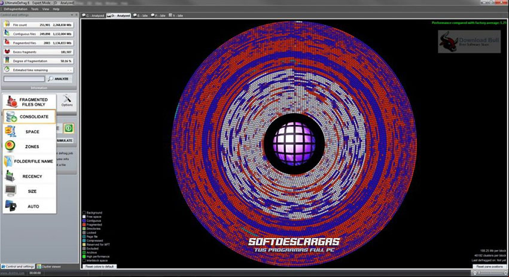Click the Locked color swatch

pos(84,233)
